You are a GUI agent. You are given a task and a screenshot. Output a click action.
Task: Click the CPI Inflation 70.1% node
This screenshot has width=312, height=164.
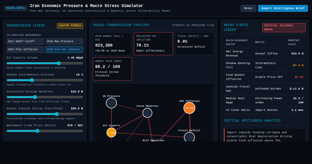pyautogui.click(x=189, y=108)
